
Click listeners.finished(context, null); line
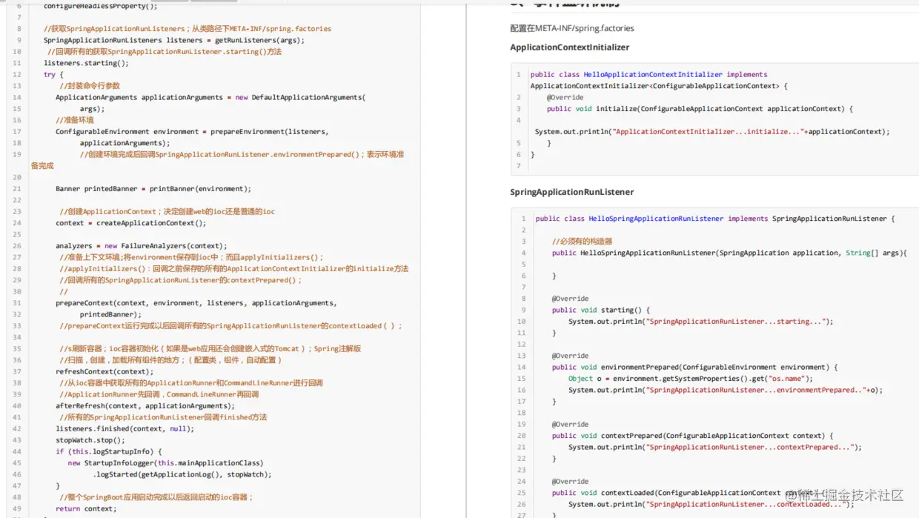(x=125, y=428)
